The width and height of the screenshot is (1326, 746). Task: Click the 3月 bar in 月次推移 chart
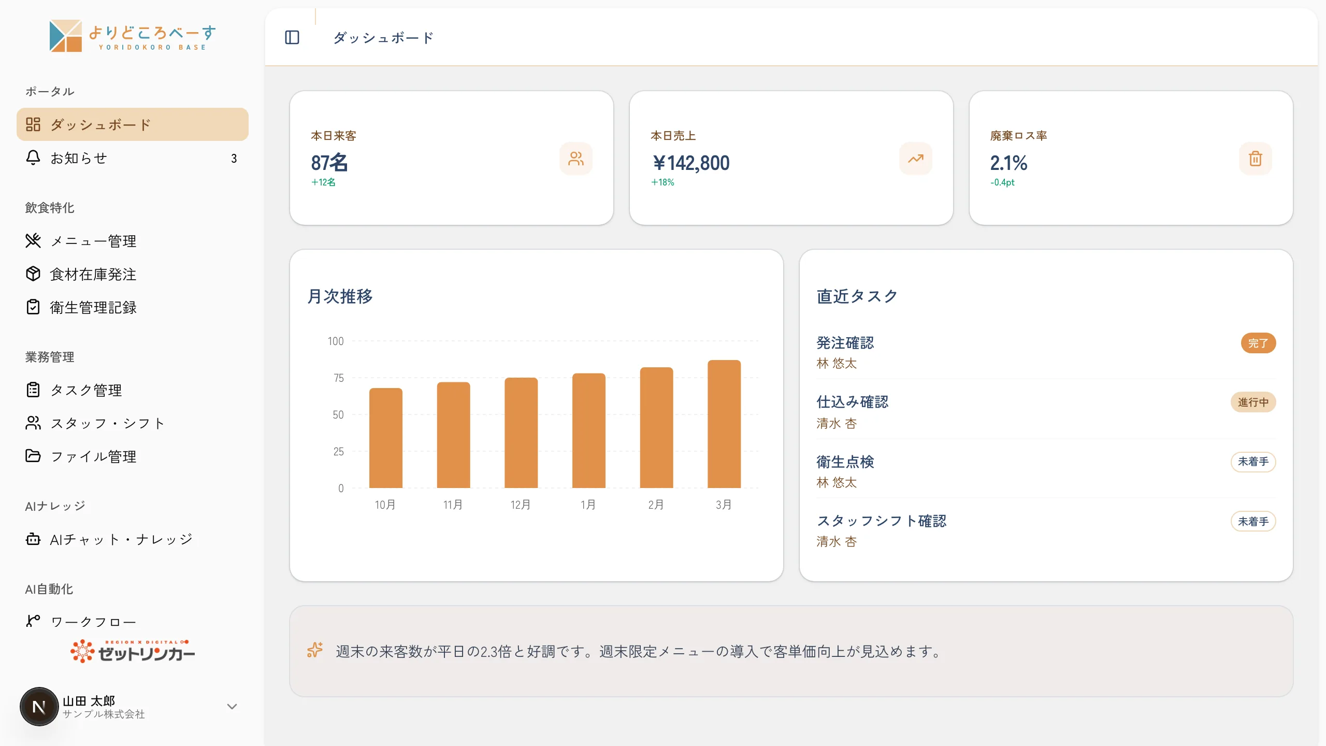[x=724, y=424]
